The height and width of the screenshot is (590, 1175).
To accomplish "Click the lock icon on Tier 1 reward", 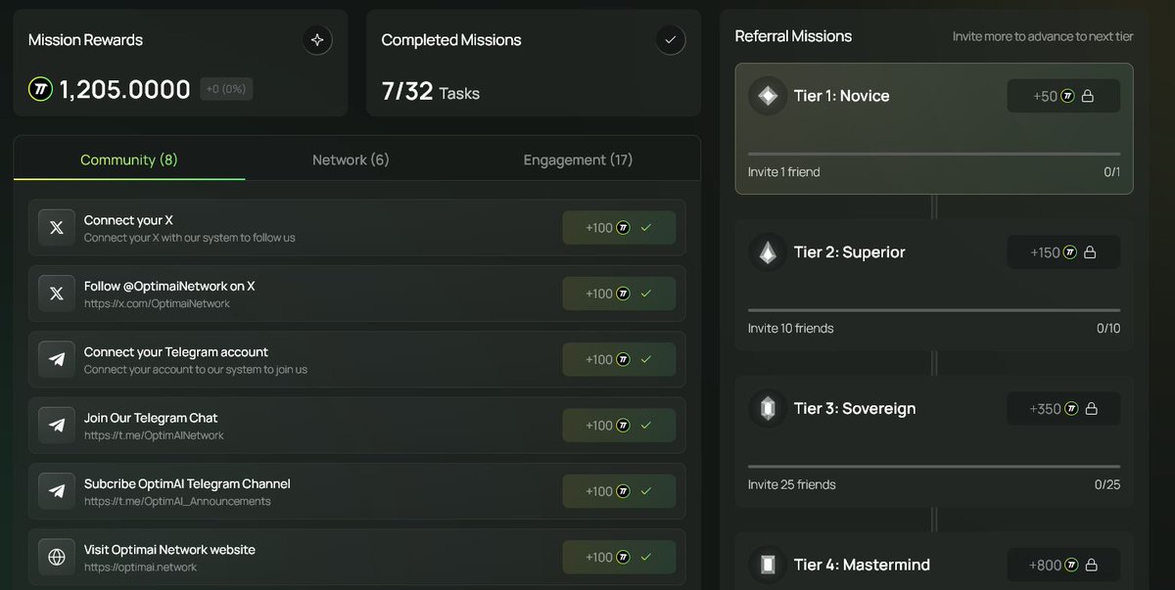I will click(x=1087, y=96).
